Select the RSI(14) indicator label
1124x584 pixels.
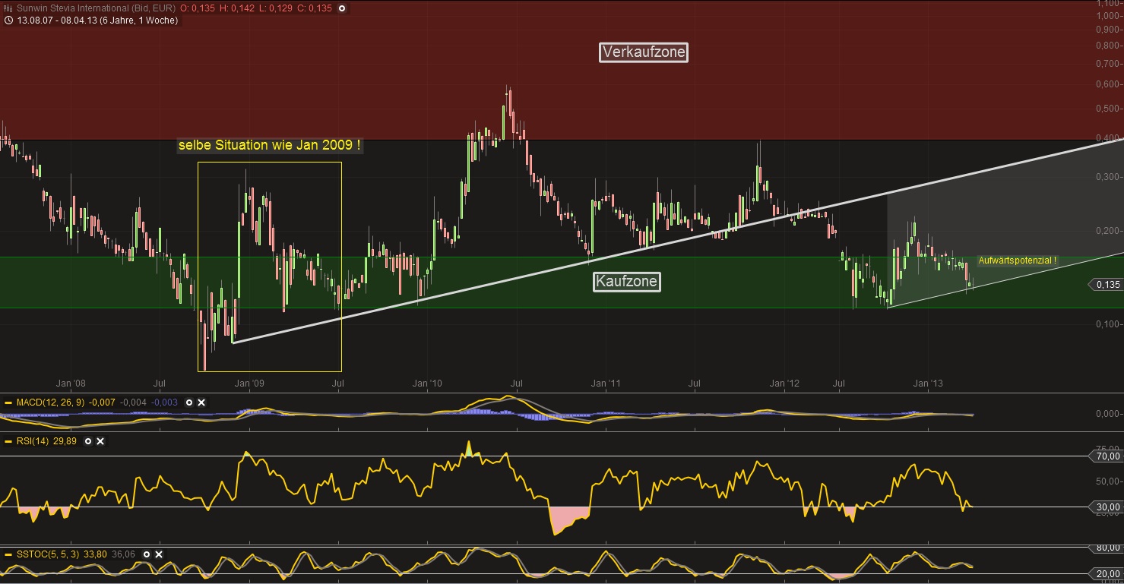(x=33, y=441)
